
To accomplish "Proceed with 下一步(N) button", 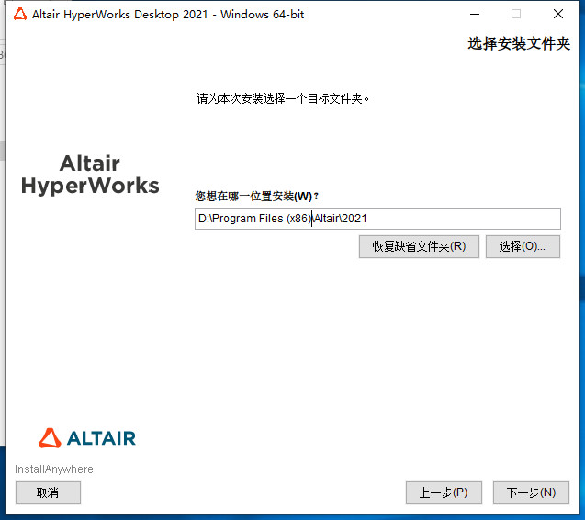I will [531, 492].
